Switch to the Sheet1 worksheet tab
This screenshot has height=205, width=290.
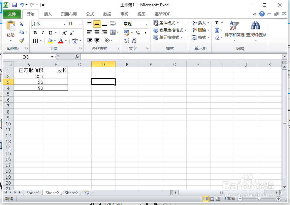click(x=33, y=192)
